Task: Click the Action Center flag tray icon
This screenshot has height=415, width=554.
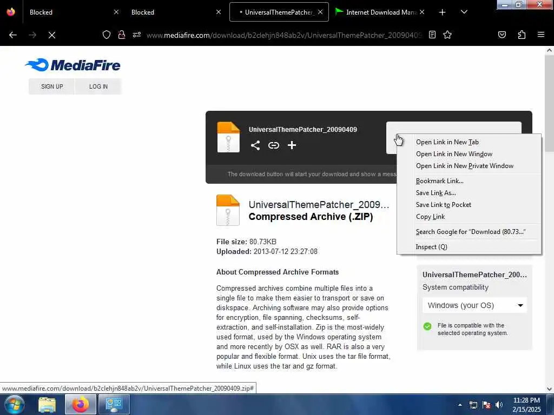Action: pos(486,405)
